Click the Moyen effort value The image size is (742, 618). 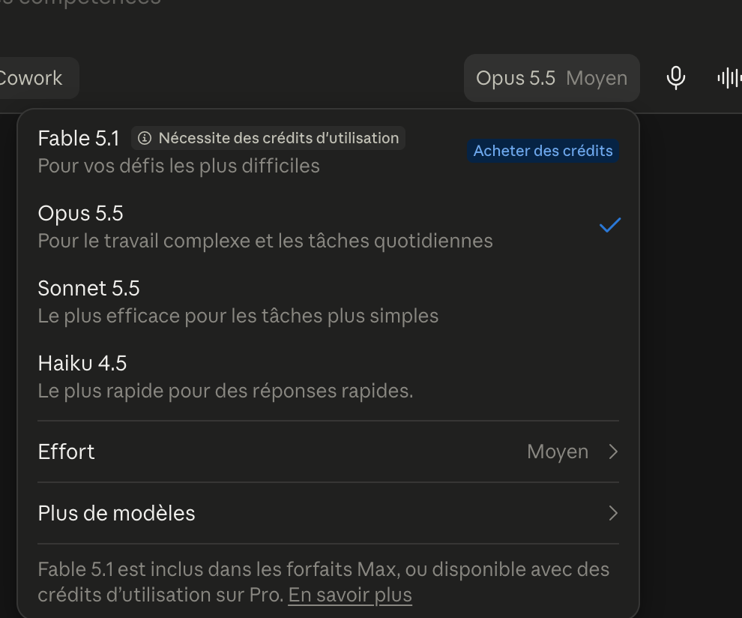pos(558,451)
